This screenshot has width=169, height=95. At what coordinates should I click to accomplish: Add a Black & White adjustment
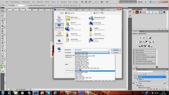coord(147,42)
